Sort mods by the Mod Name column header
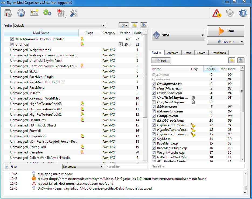252x199 pixels. click(x=41, y=33)
